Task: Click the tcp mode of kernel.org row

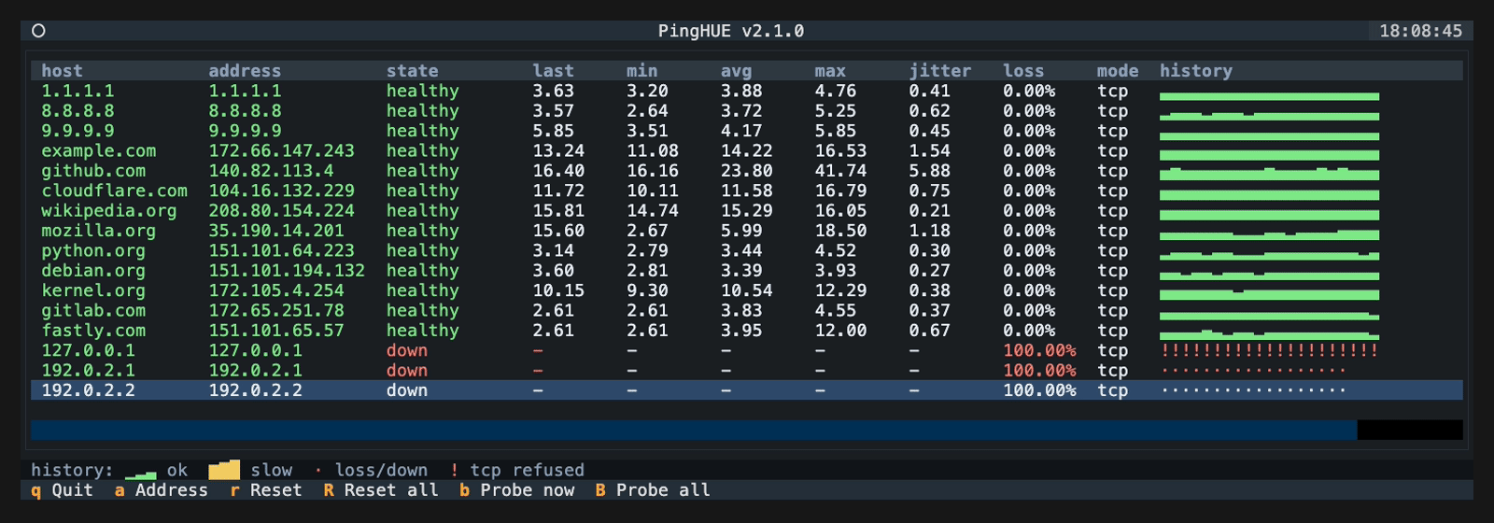Action: tap(1112, 290)
